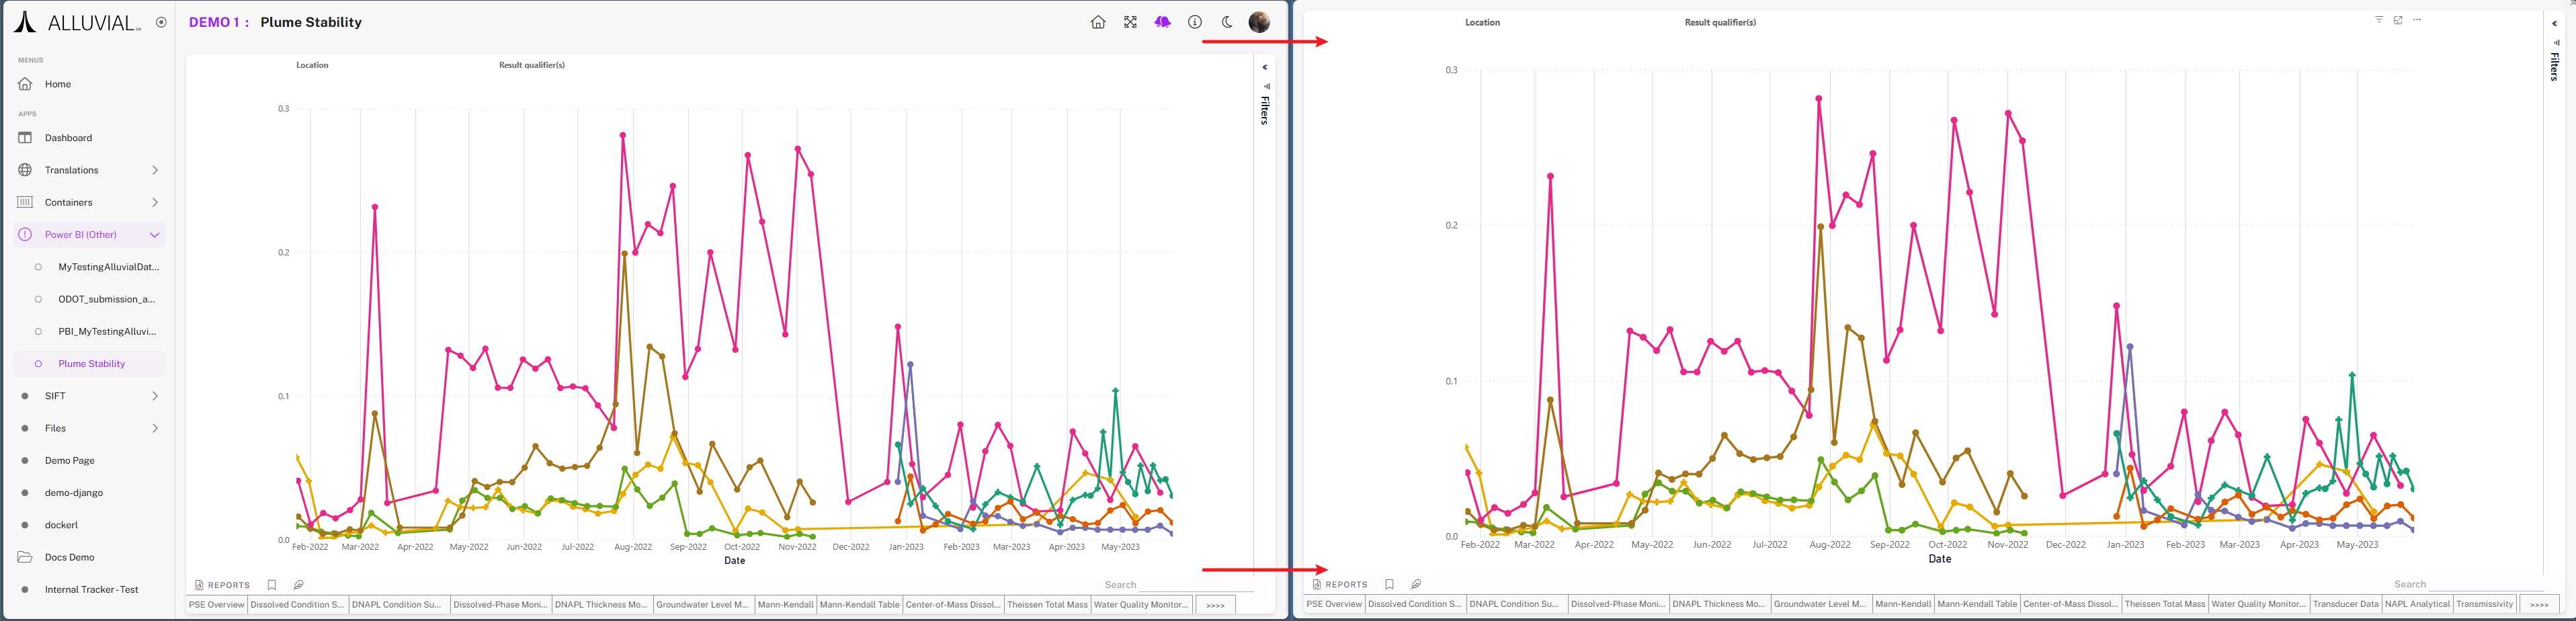Screen dimensions: 2576x621
Task: Toggle sidebar pin next to the Alluvial logo
Action: pyautogui.click(x=161, y=22)
